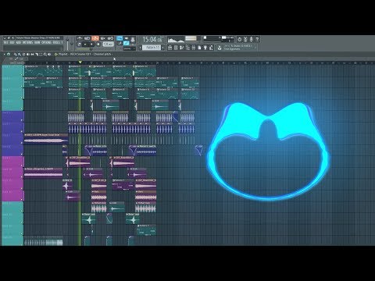Click the person icon left of hint panel
This screenshot has height=281, width=375.
[220, 48]
